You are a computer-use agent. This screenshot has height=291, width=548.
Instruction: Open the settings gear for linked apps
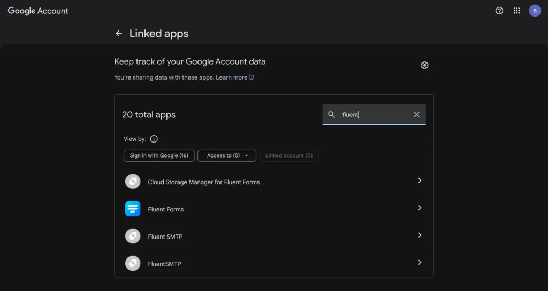pyautogui.click(x=424, y=65)
